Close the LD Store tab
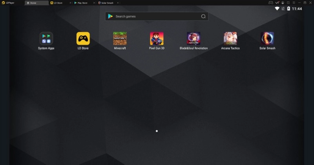 [x=70, y=3]
